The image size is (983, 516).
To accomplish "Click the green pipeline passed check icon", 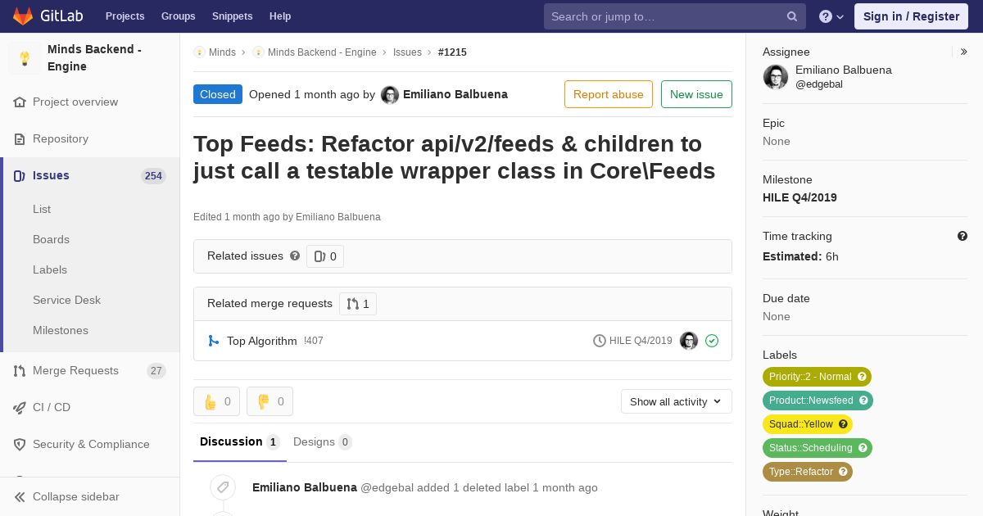I will [712, 341].
